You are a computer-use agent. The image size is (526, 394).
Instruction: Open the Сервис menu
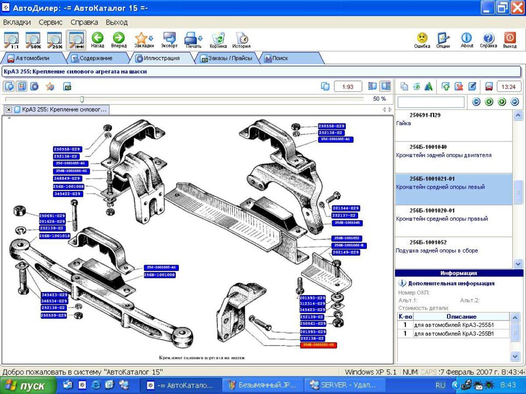[50, 22]
